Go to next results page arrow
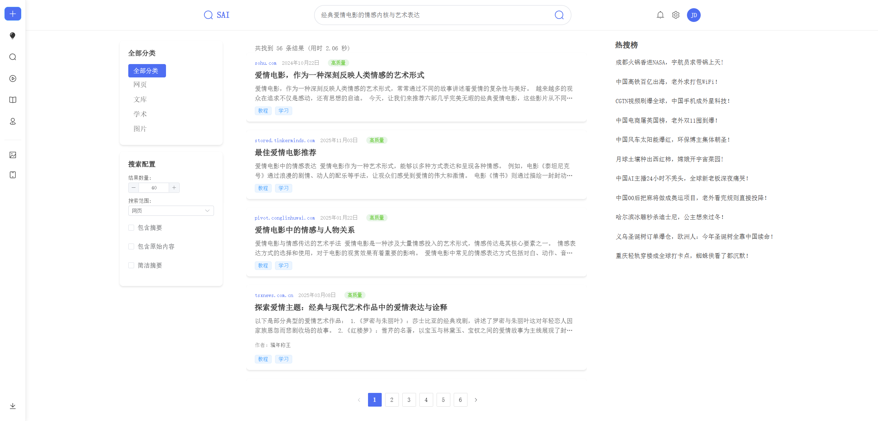Screen dimensions: 878x421 (x=476, y=400)
